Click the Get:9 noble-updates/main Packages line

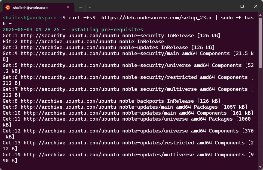click(x=125, y=107)
